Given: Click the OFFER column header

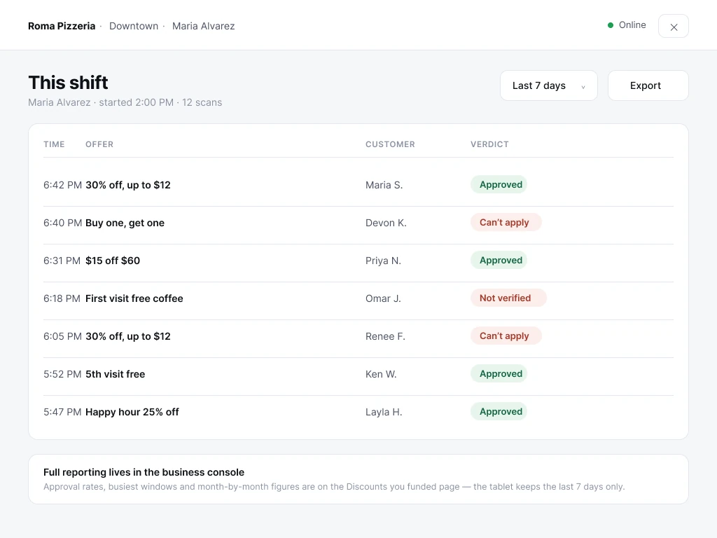Looking at the screenshot, I should click(99, 144).
